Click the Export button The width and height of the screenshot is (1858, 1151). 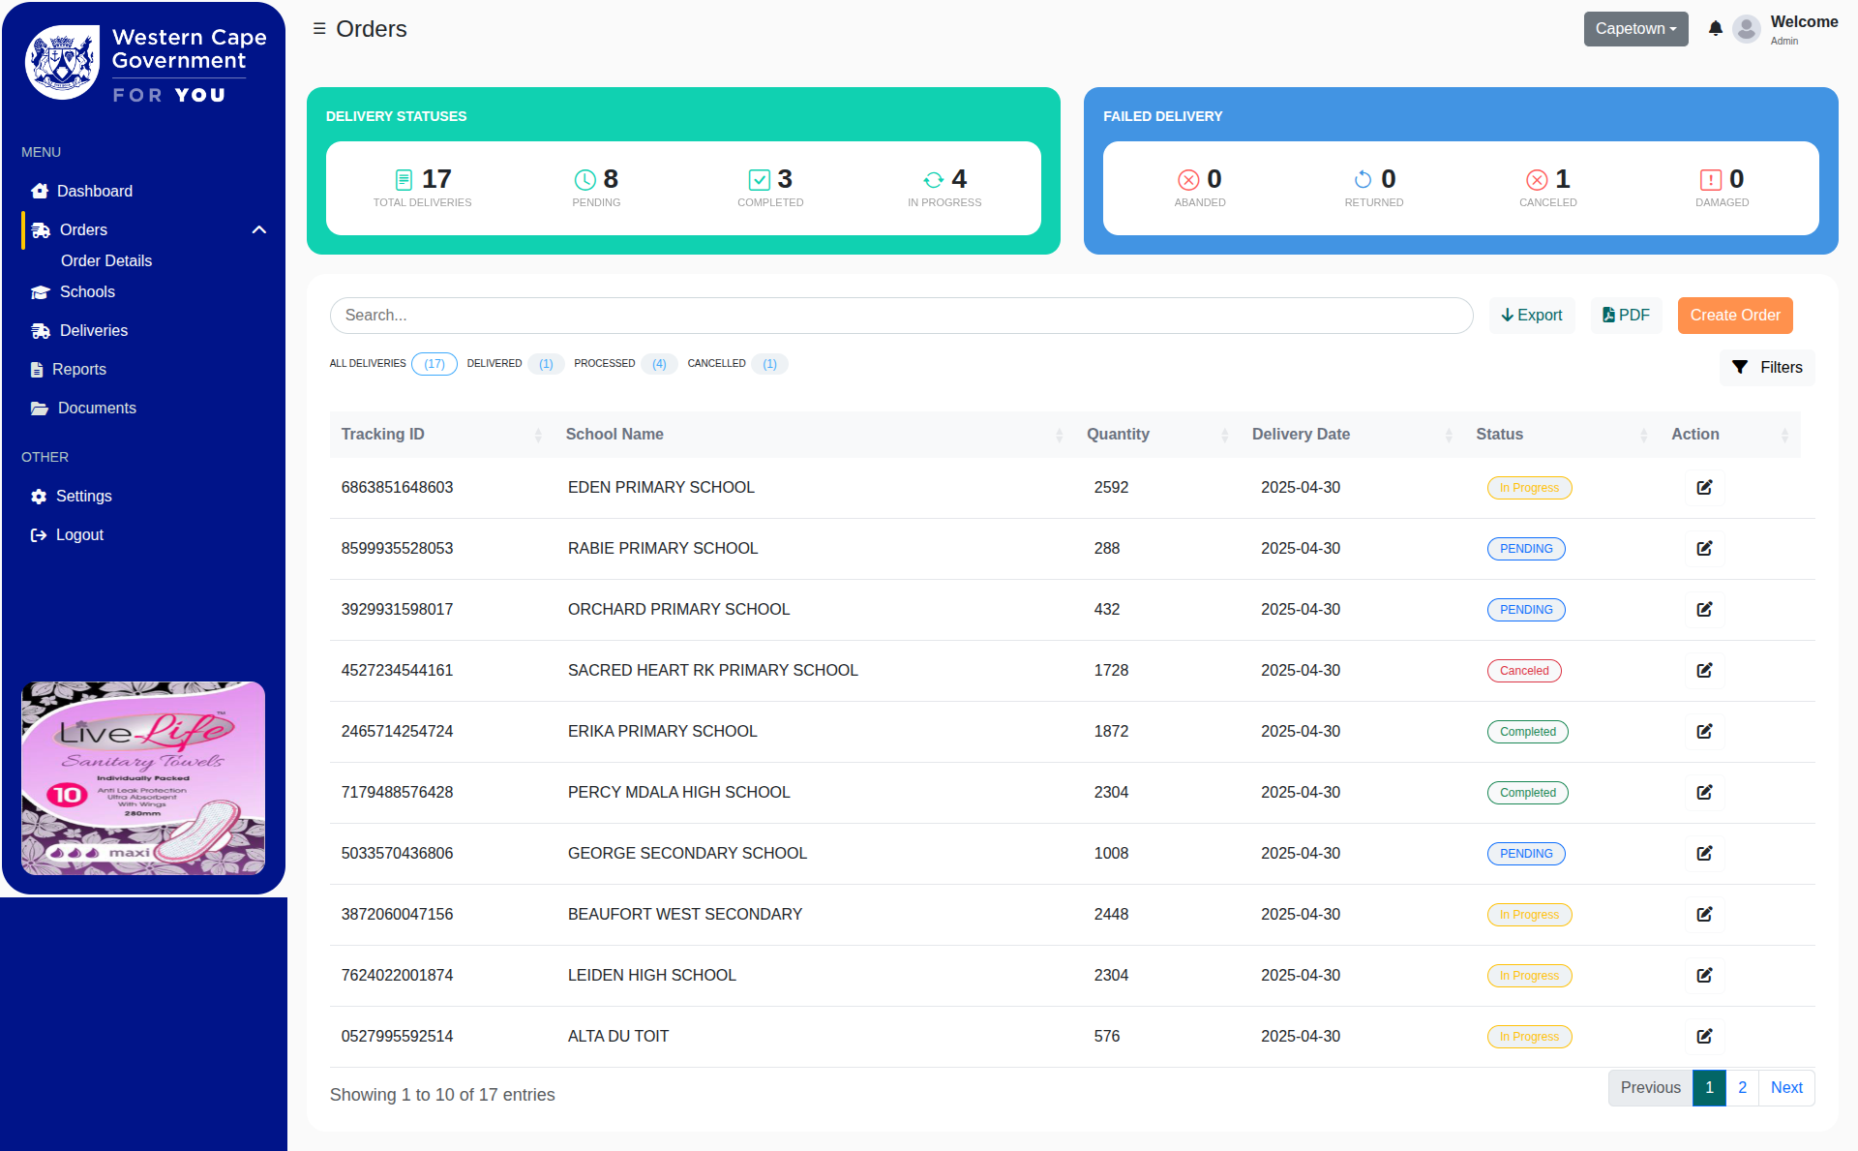tap(1531, 315)
